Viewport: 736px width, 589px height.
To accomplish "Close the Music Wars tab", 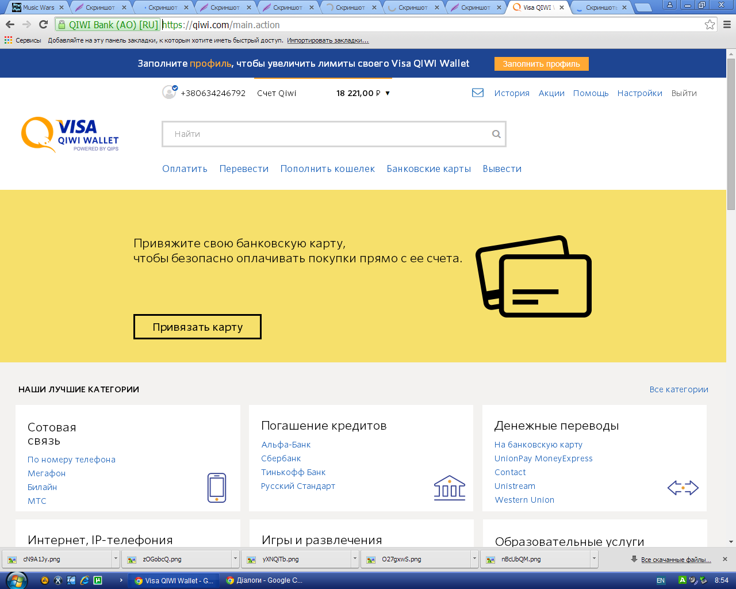I will (62, 7).
